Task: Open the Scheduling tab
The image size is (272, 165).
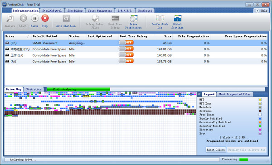Action: coord(75,11)
